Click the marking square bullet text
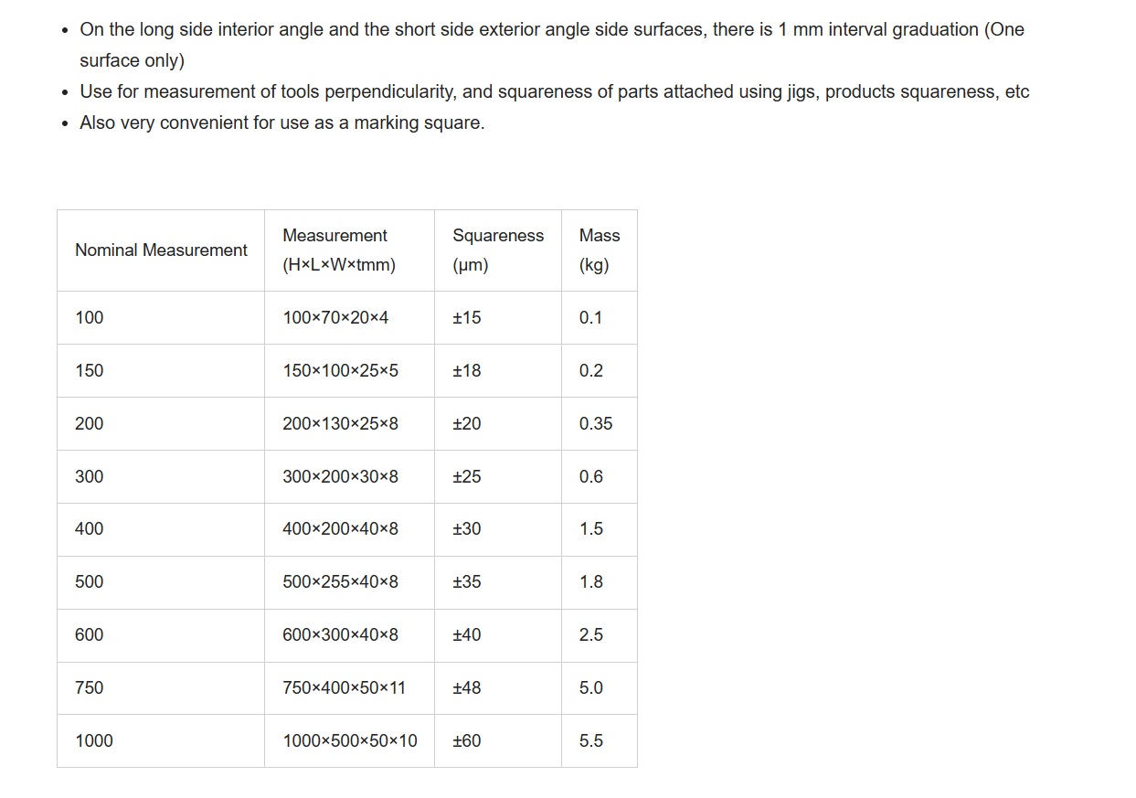Screen dimensions: 1136x798 tap(282, 122)
